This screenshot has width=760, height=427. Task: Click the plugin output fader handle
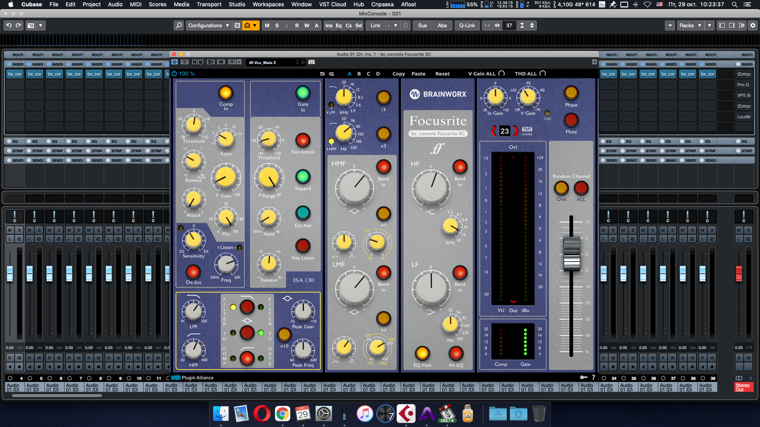[571, 254]
